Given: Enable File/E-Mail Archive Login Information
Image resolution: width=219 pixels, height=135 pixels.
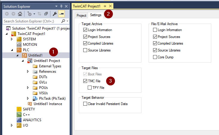Looking at the screenshot, I should [155, 30].
